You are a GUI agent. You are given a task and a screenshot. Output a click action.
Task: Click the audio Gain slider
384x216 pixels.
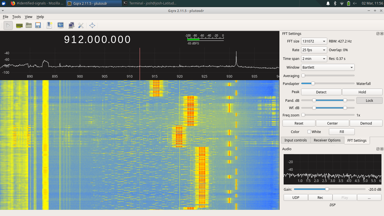(329, 189)
